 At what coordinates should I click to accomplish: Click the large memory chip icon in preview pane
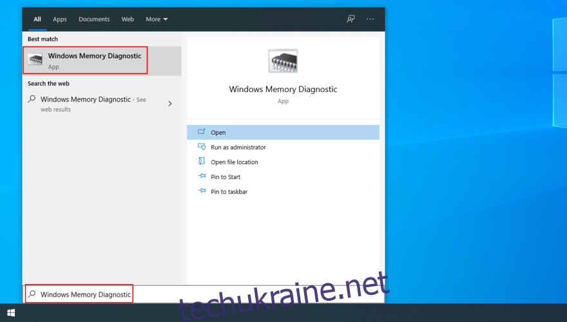pyautogui.click(x=283, y=61)
